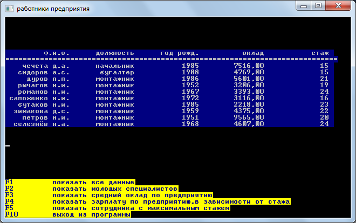
Task: Click birth year 1952
Action: coord(190,85)
